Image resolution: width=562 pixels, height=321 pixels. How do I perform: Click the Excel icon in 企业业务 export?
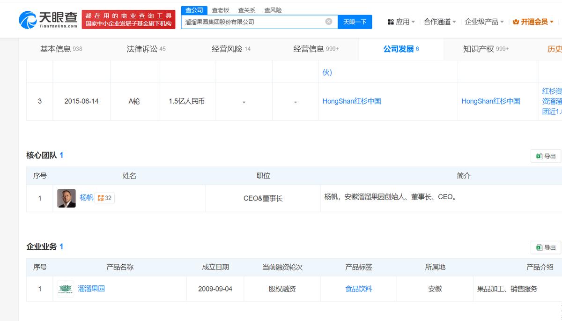tap(539, 247)
